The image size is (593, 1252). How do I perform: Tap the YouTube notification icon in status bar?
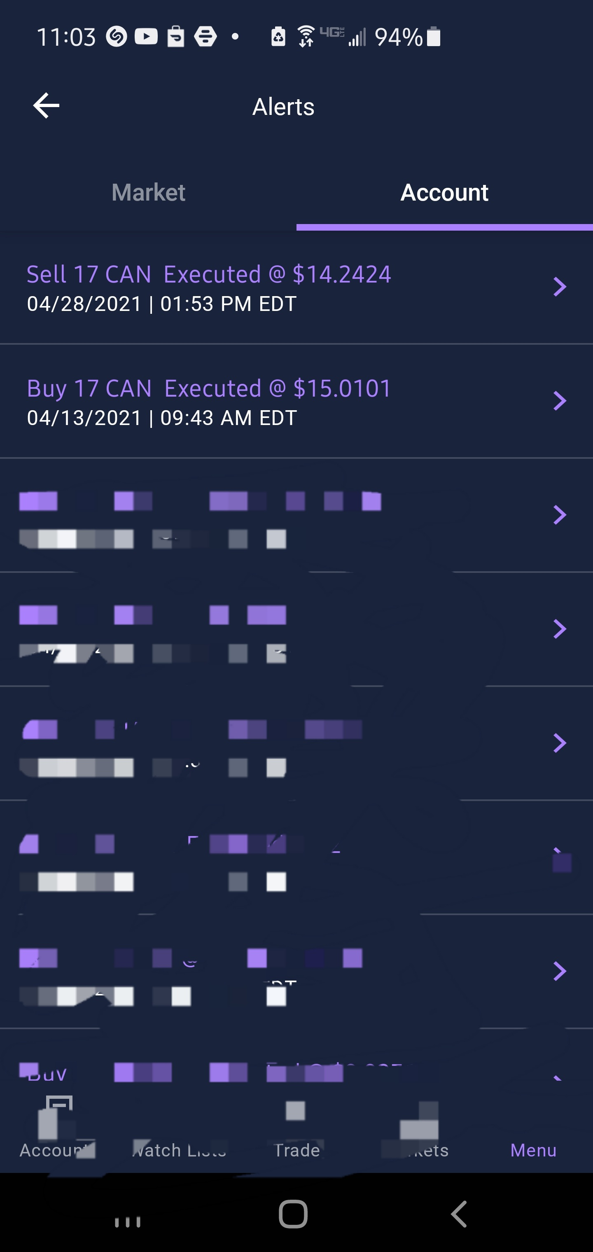point(146,37)
